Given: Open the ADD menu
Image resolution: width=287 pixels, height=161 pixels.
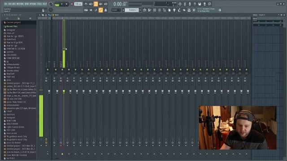Looking at the screenshot, I should 14,4.
